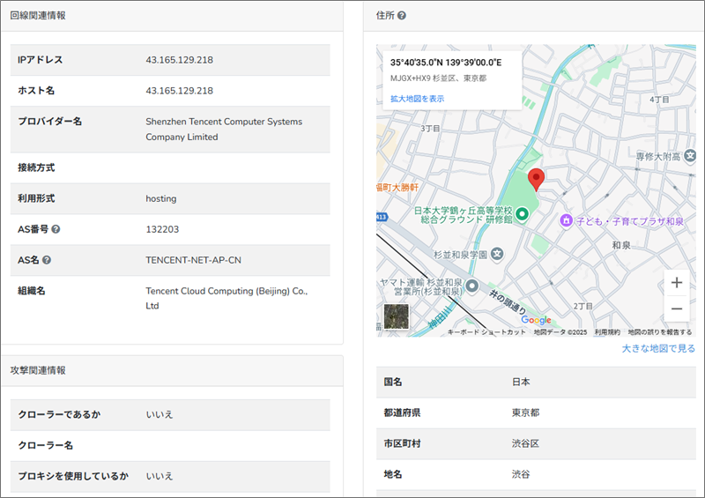Click キーボード ショートカット on the map
The height and width of the screenshot is (498, 705).
pos(486,332)
